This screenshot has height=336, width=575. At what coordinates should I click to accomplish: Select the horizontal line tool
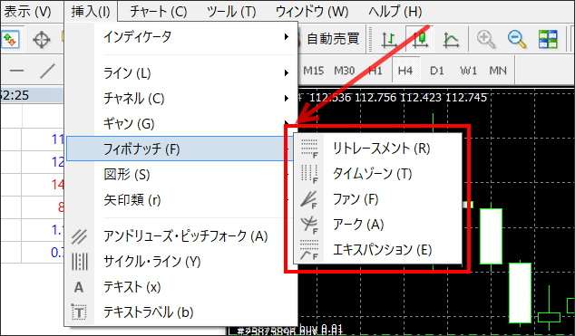[16, 71]
